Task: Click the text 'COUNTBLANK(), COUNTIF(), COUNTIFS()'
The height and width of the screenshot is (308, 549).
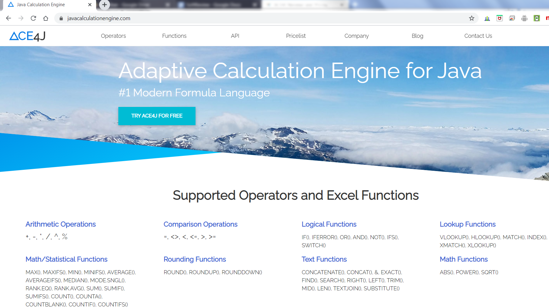Action: pyautogui.click(x=77, y=305)
